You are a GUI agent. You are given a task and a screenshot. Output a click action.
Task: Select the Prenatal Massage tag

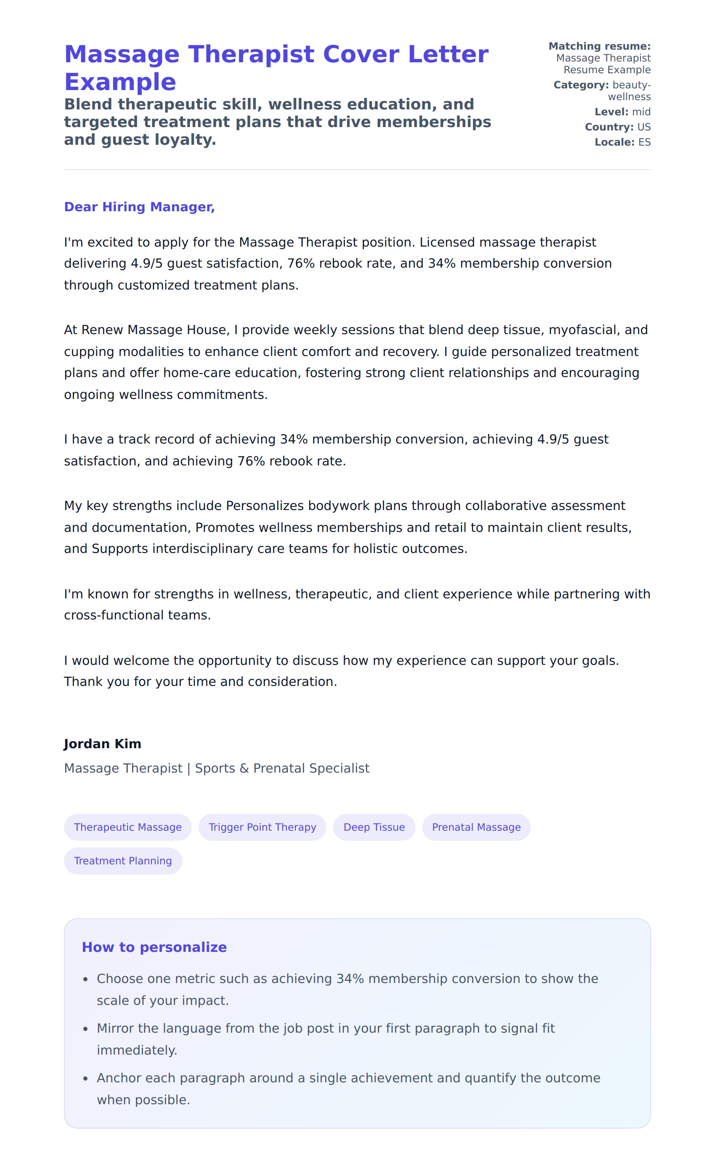click(x=476, y=827)
